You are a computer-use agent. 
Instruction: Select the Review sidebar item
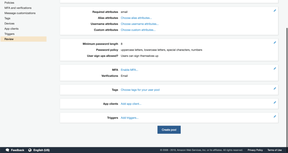tap(24, 39)
